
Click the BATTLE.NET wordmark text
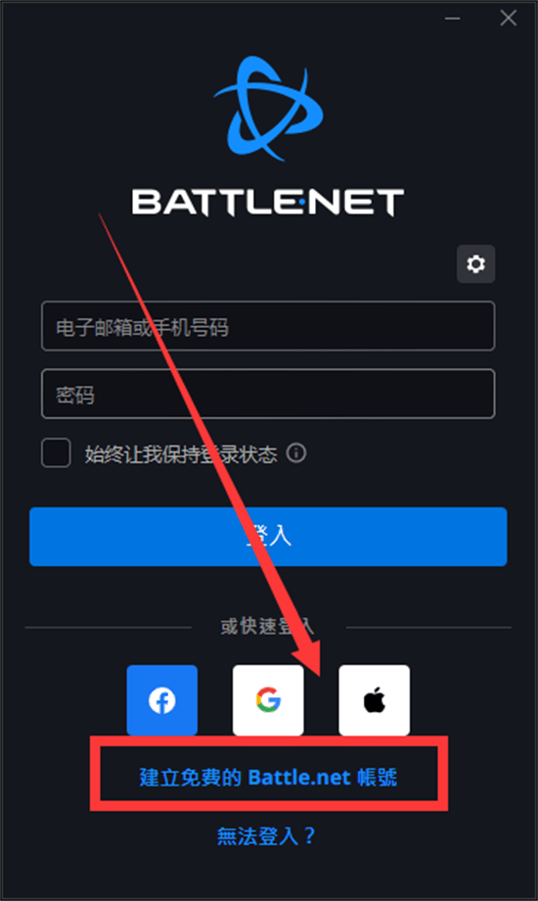click(268, 203)
